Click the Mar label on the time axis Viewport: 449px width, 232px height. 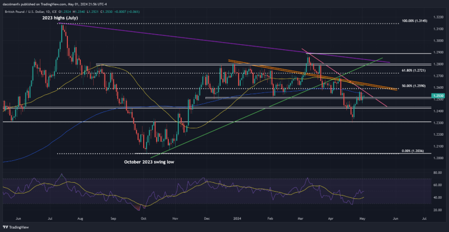[x=300, y=219]
